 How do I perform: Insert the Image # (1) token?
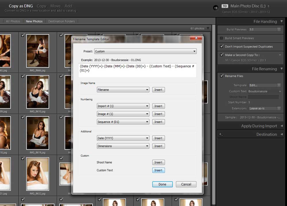point(158,114)
